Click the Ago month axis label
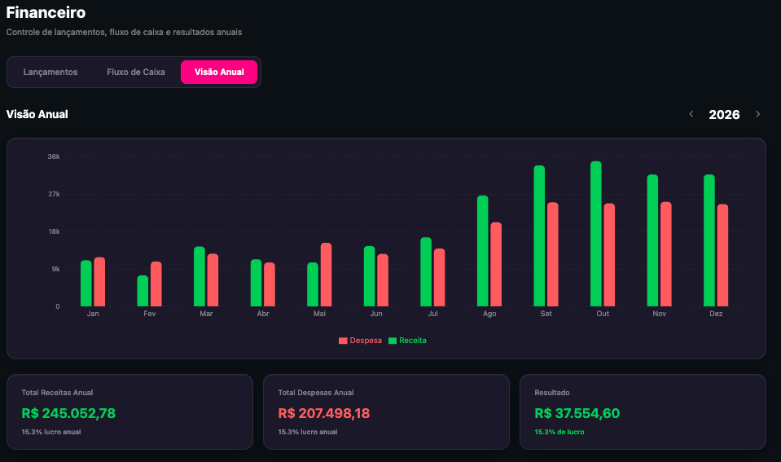This screenshot has height=462, width=781. [x=489, y=314]
